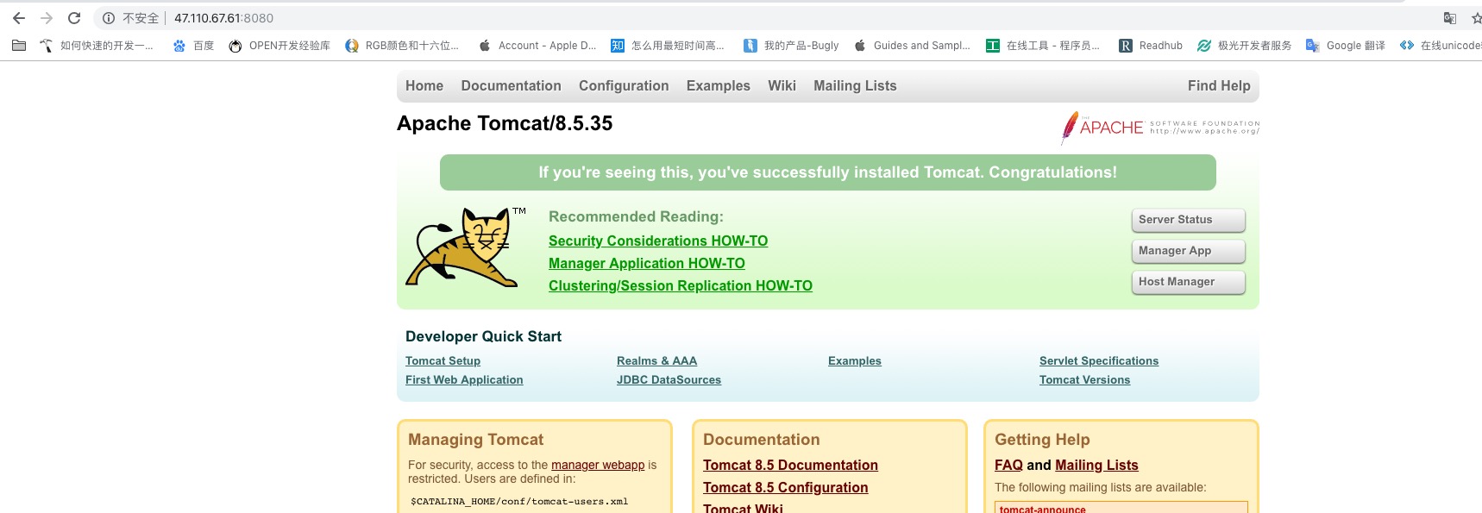The height and width of the screenshot is (513, 1482).
Task: Open Manager Application HOW-TO link
Action: (647, 264)
